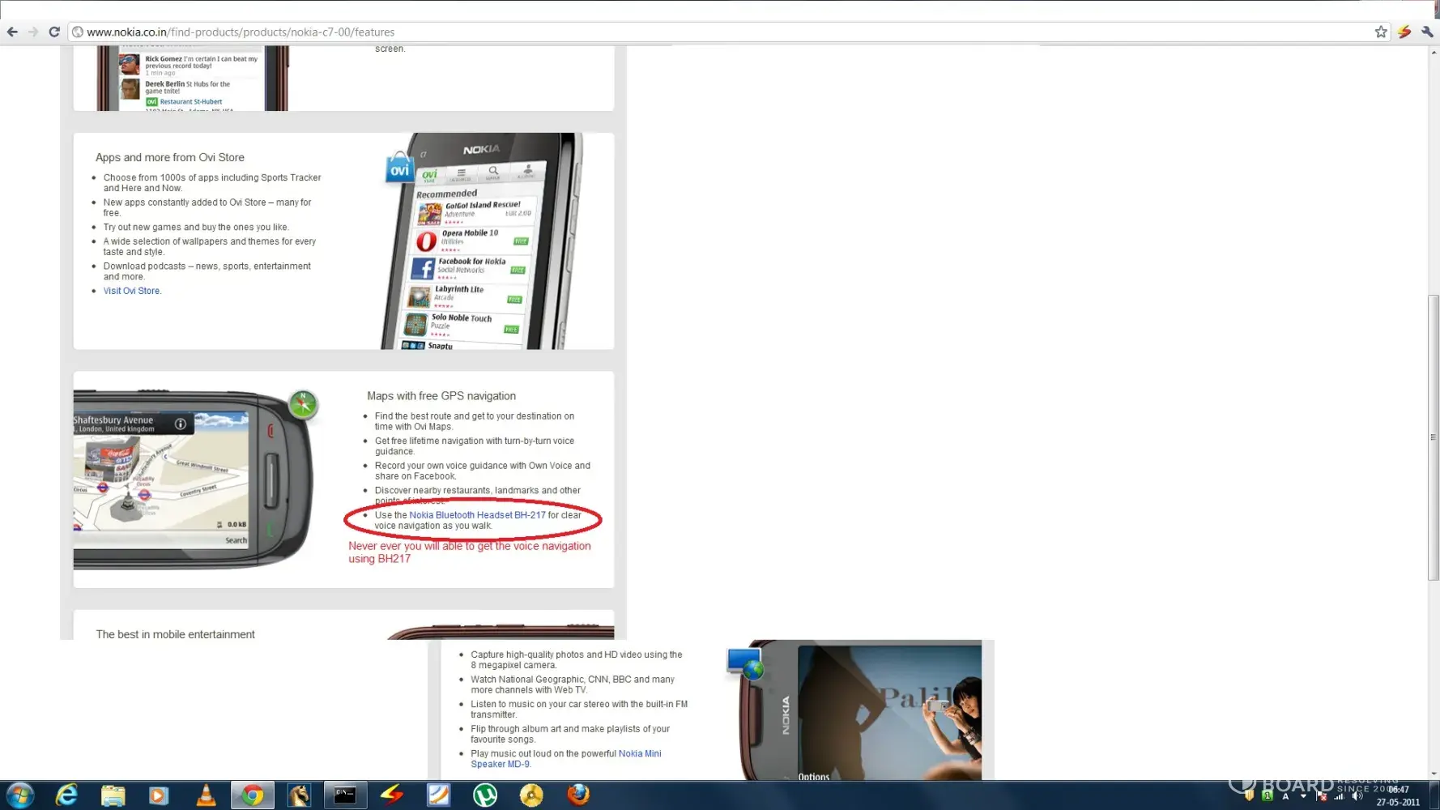The height and width of the screenshot is (810, 1440).
Task: Click the browser back arrow
Action: [x=12, y=32]
